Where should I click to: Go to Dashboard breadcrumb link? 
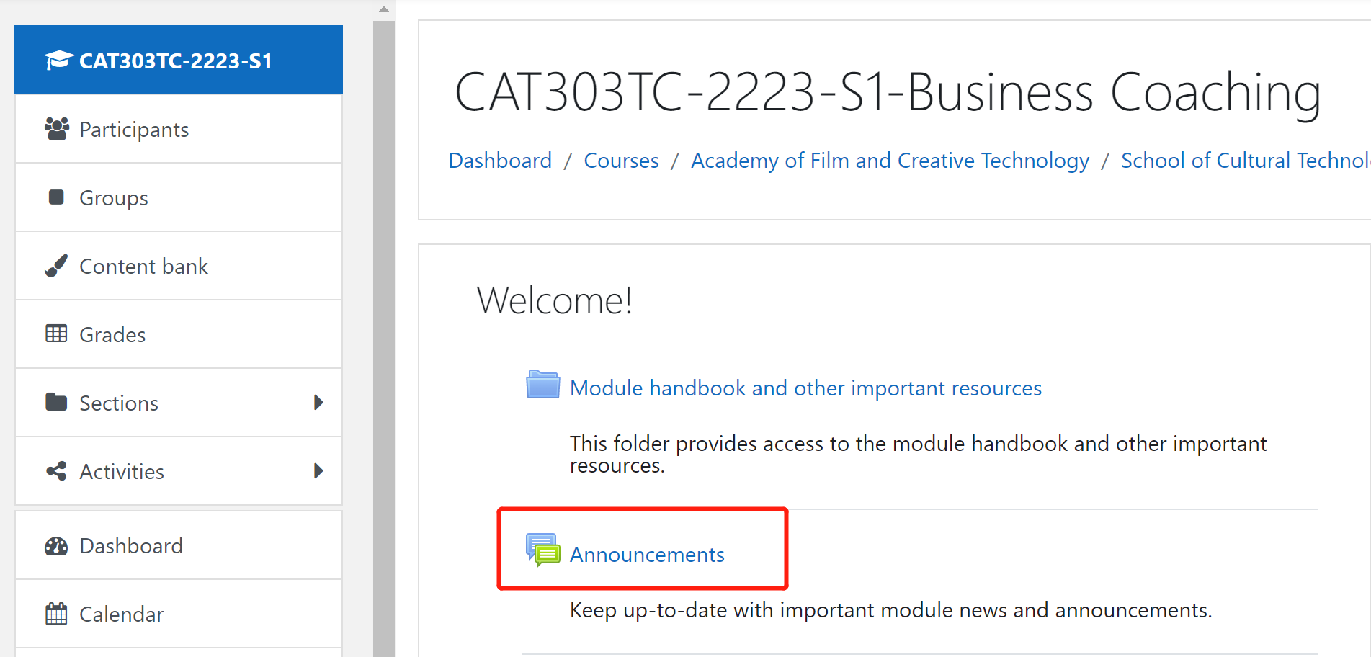500,161
